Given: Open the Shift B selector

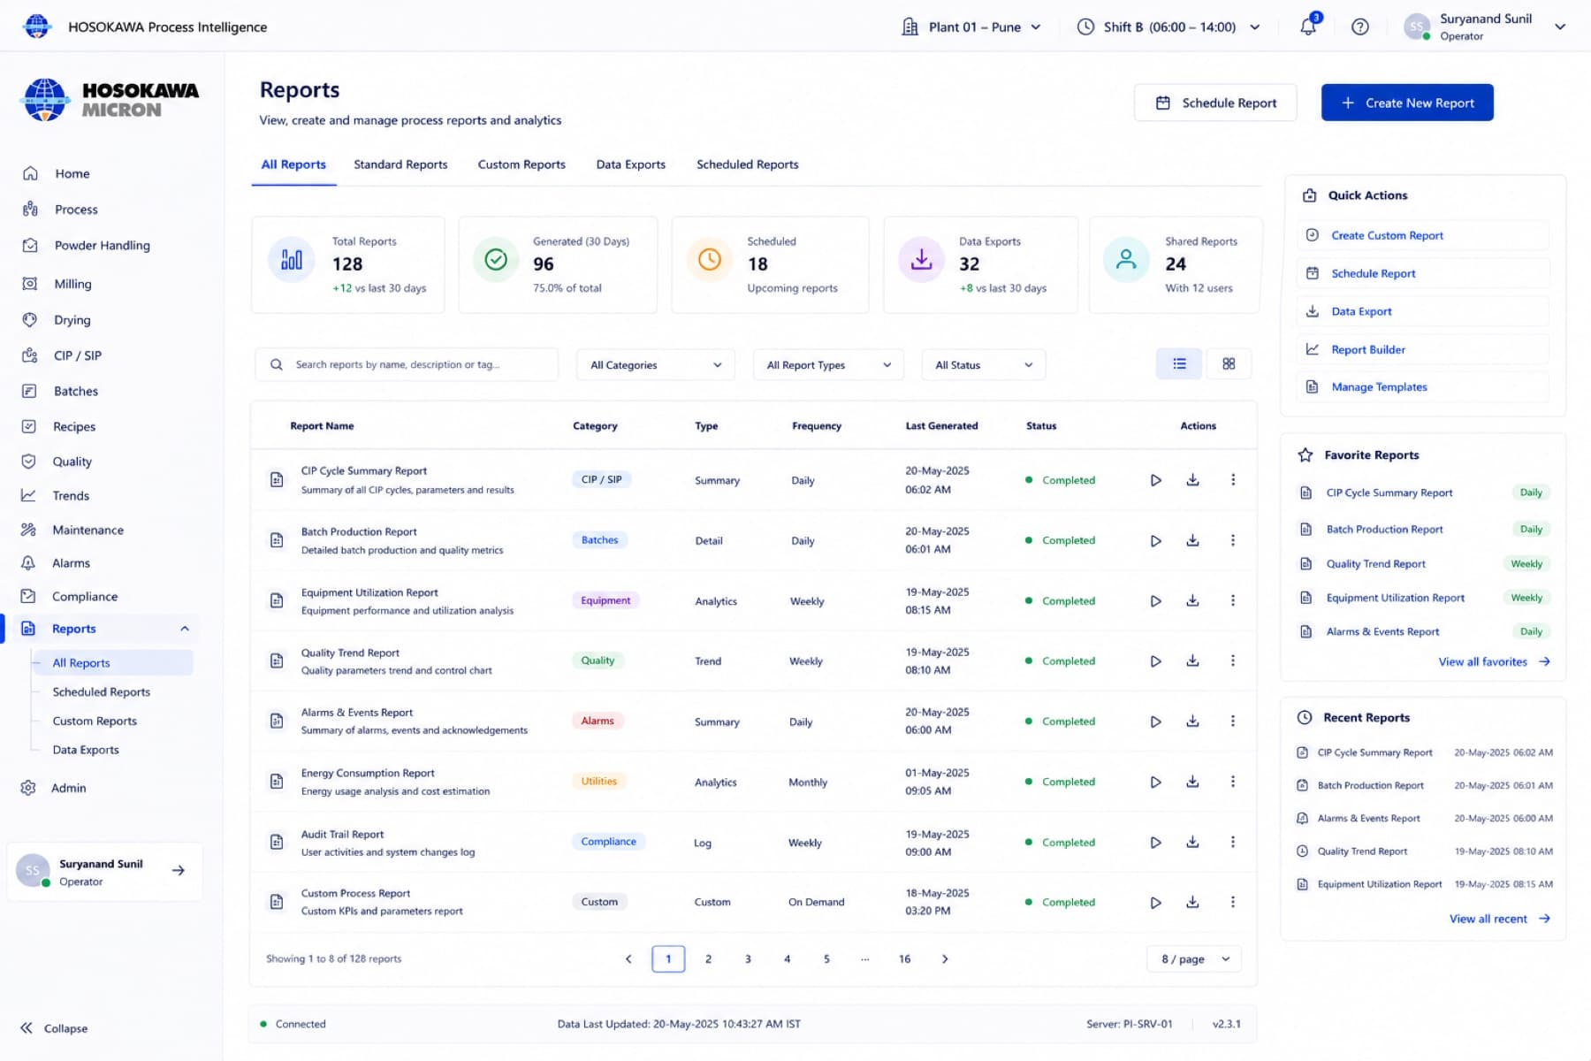Looking at the screenshot, I should [1169, 27].
